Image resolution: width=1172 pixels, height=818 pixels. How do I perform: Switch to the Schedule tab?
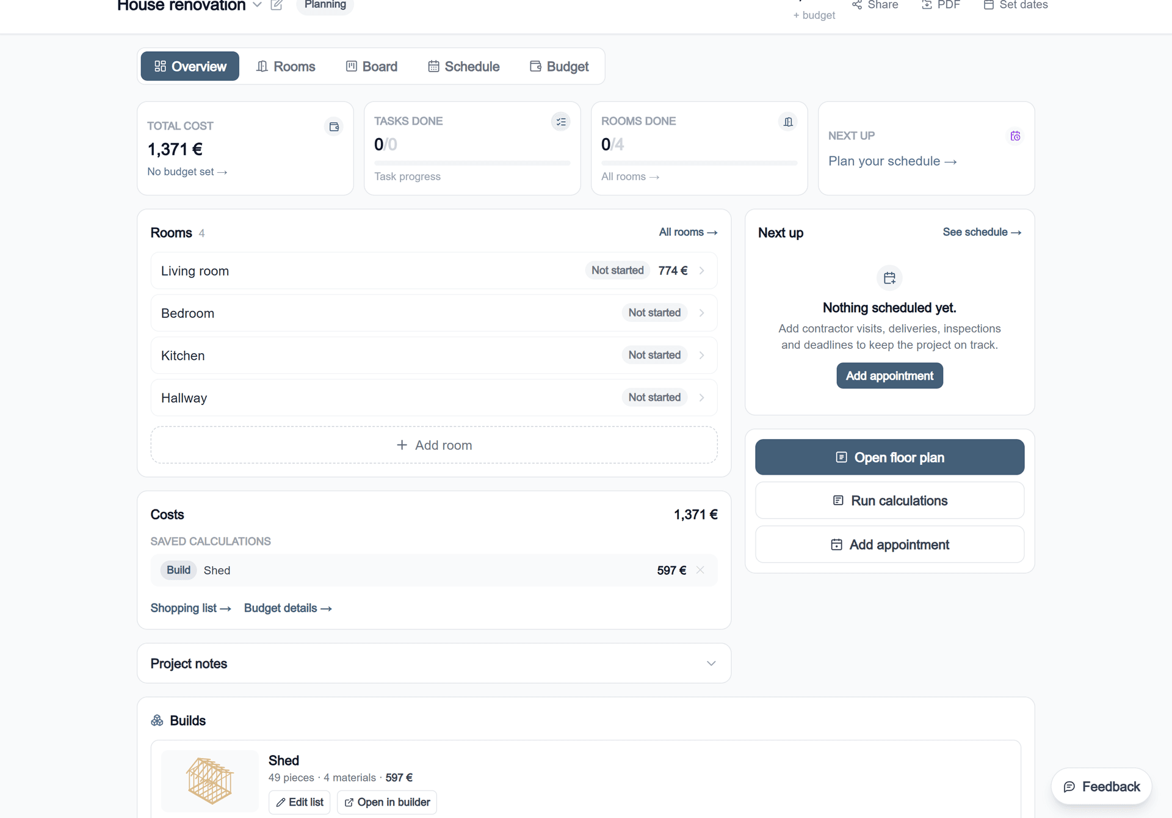click(464, 66)
